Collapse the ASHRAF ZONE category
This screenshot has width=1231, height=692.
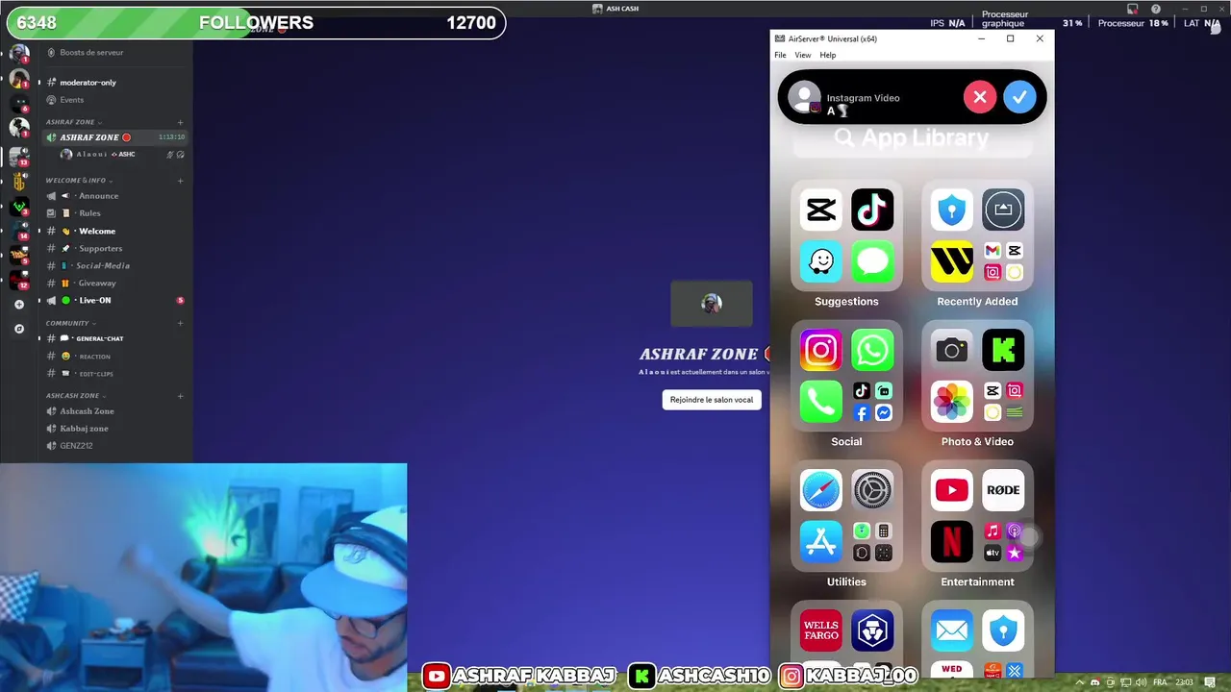[73, 122]
